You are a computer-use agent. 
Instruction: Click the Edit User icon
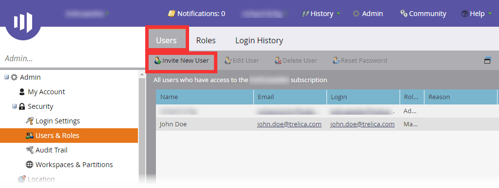pyautogui.click(x=228, y=60)
